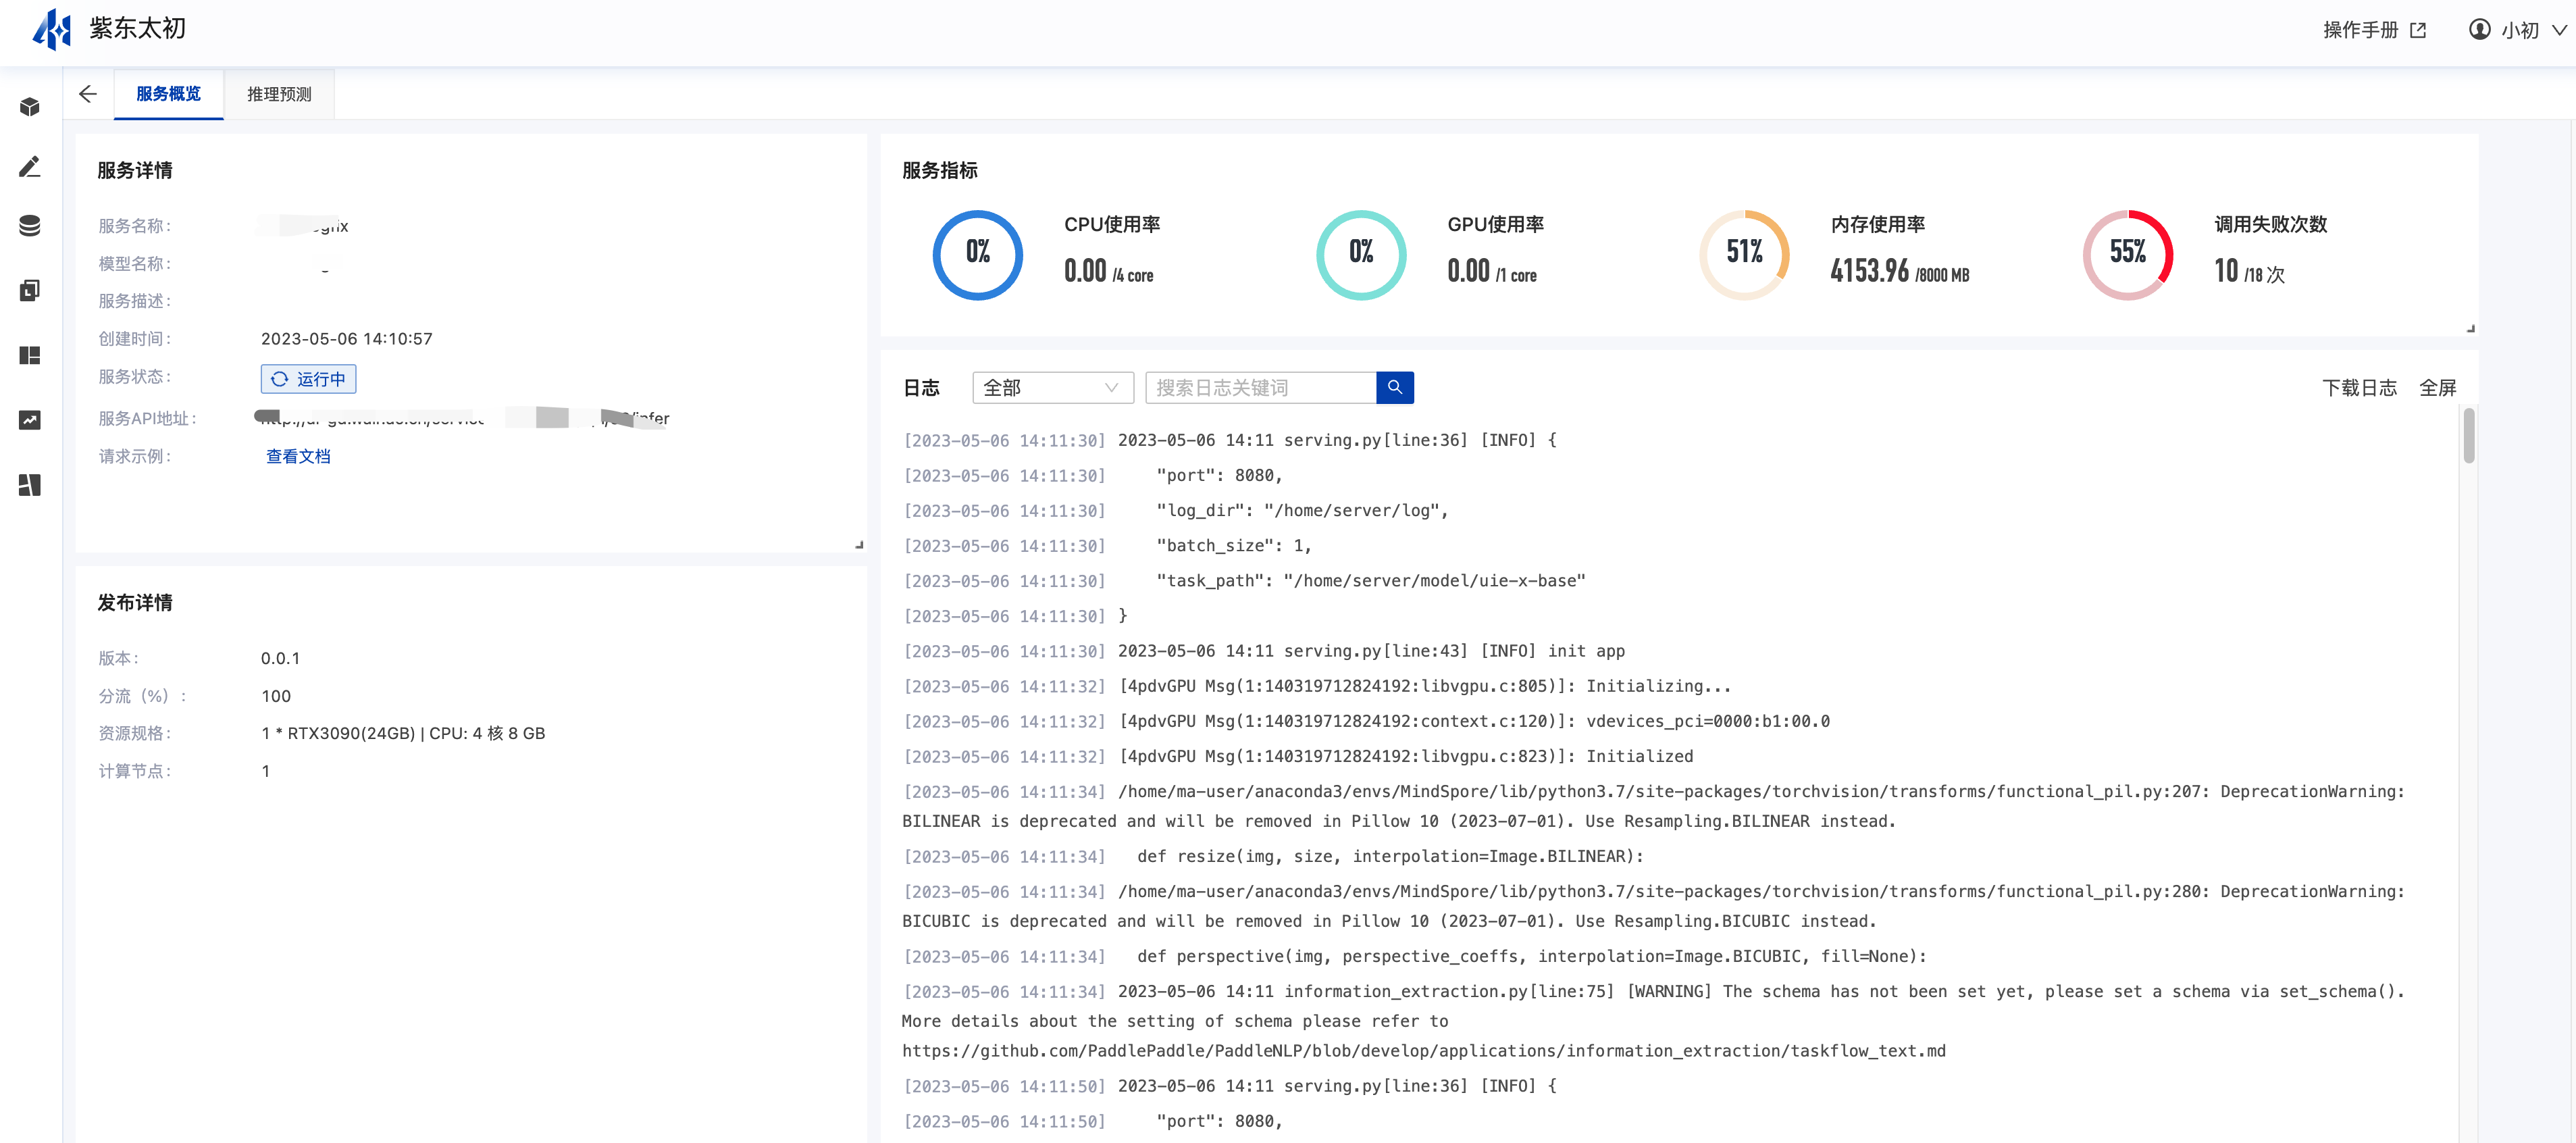Click log line "log_dir": "/home/server/log"
Image resolution: width=2576 pixels, height=1143 pixels.
[x=1175, y=510]
